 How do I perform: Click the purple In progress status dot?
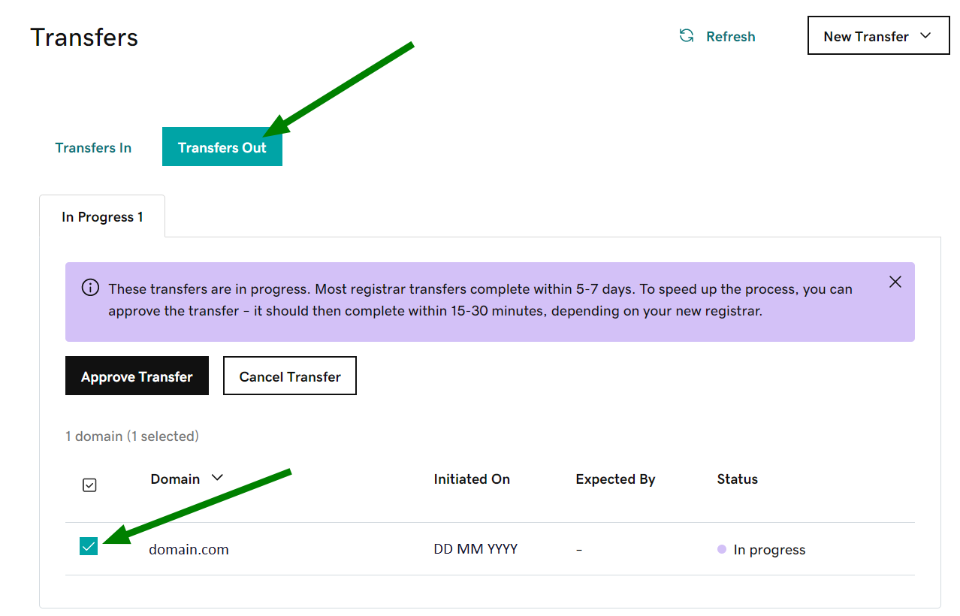(722, 549)
